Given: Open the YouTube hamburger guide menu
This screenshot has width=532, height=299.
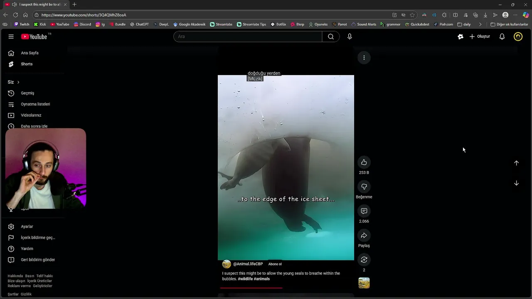Looking at the screenshot, I should 11,37.
